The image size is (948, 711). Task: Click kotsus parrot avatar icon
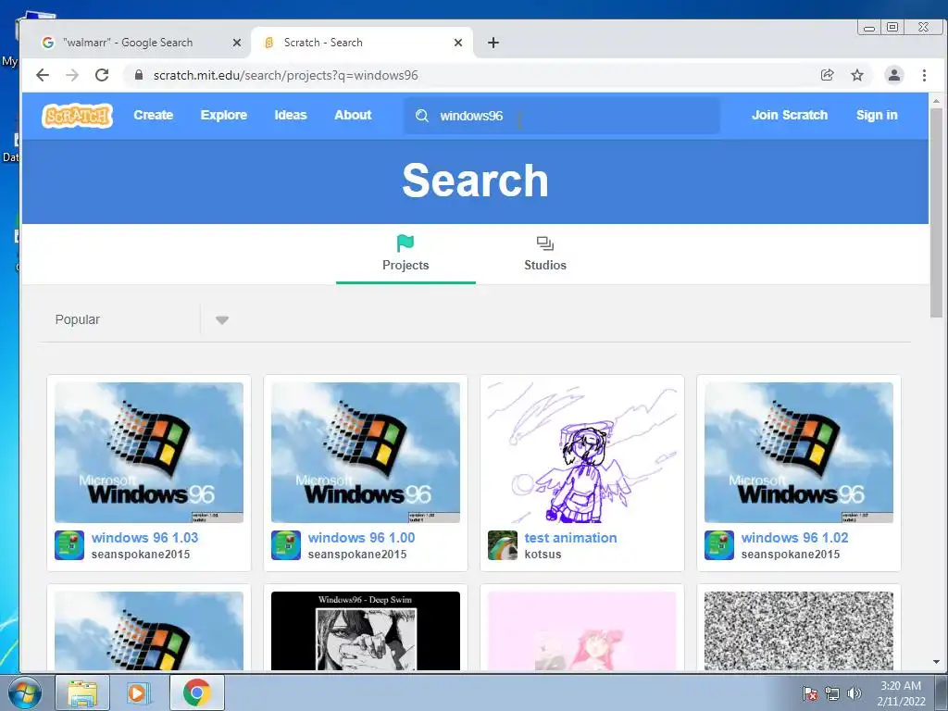(x=503, y=545)
